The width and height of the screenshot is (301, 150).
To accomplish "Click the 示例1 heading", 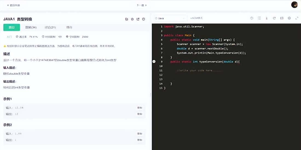I will (8, 99).
